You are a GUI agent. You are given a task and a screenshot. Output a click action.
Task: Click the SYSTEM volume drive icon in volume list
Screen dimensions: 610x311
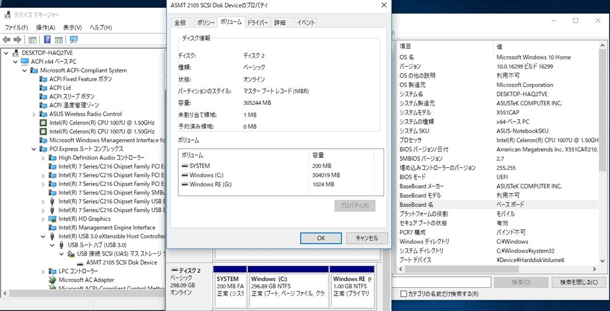click(x=185, y=166)
